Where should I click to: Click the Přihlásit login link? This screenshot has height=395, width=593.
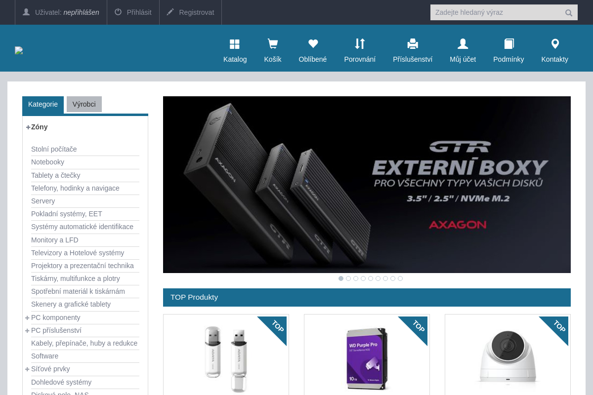(133, 12)
